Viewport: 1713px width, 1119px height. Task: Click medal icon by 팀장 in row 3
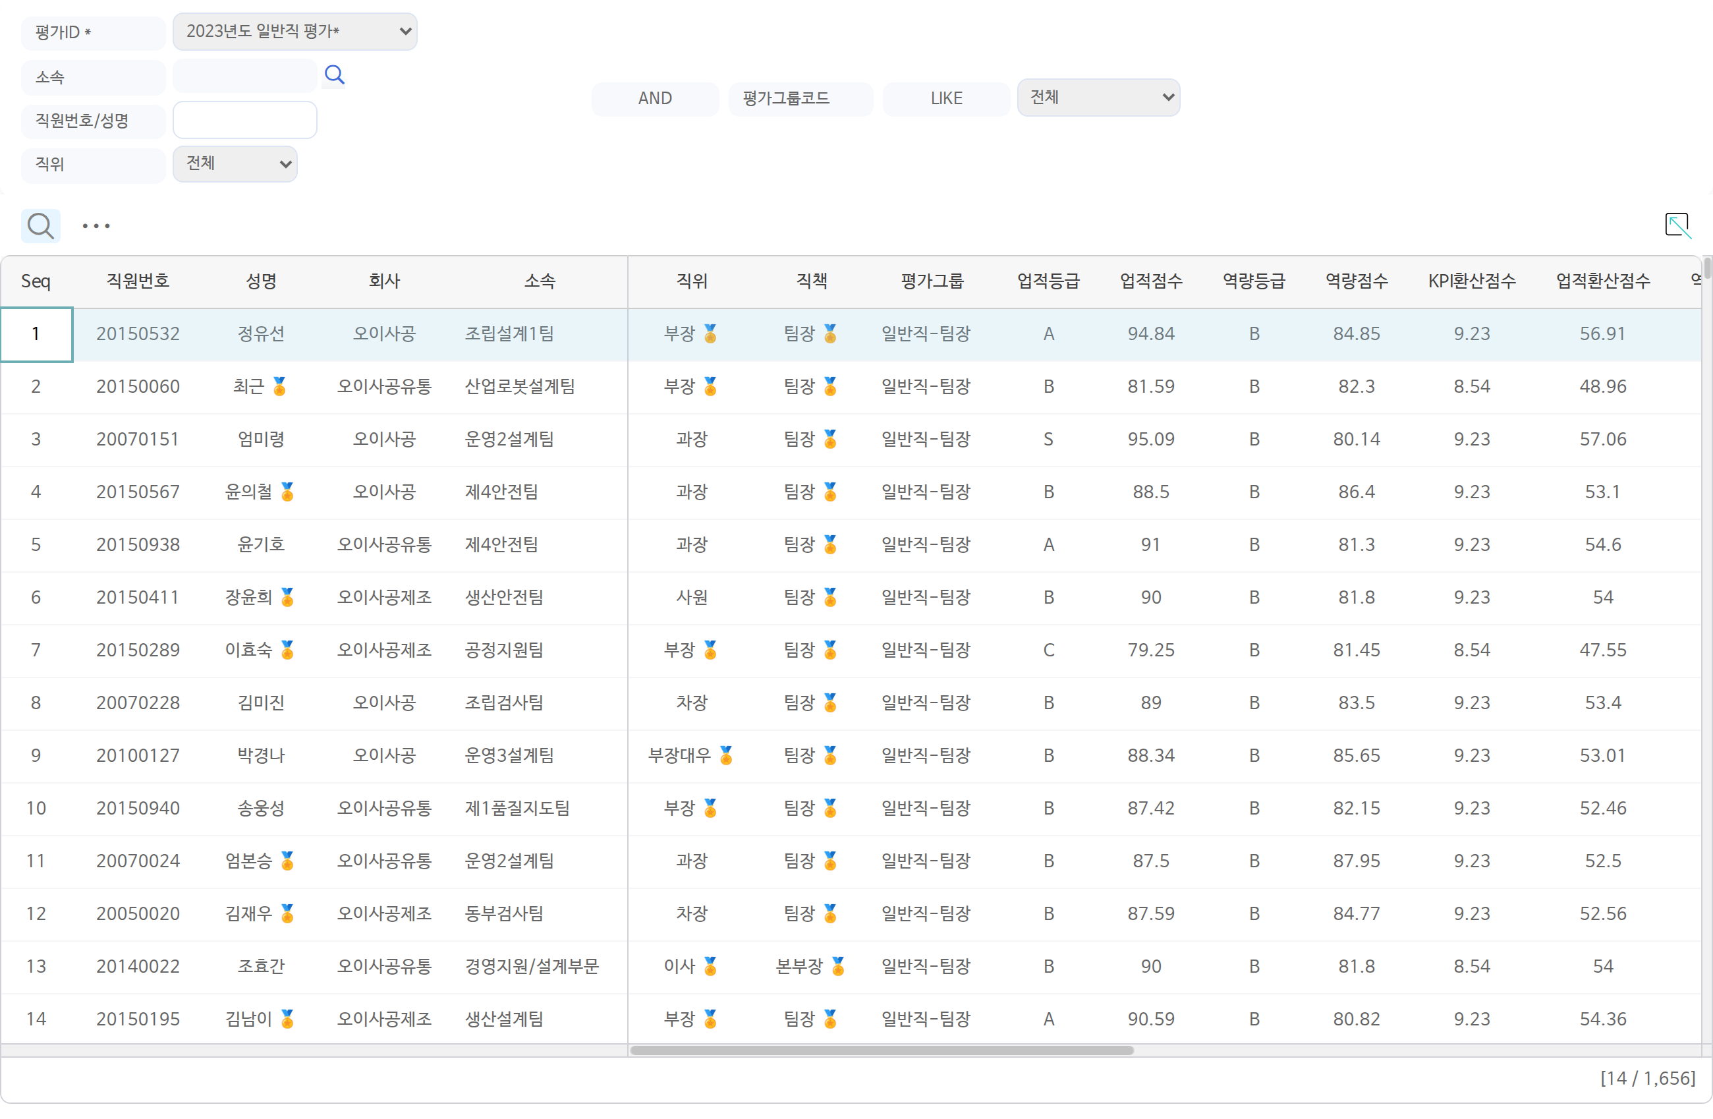[x=830, y=440]
